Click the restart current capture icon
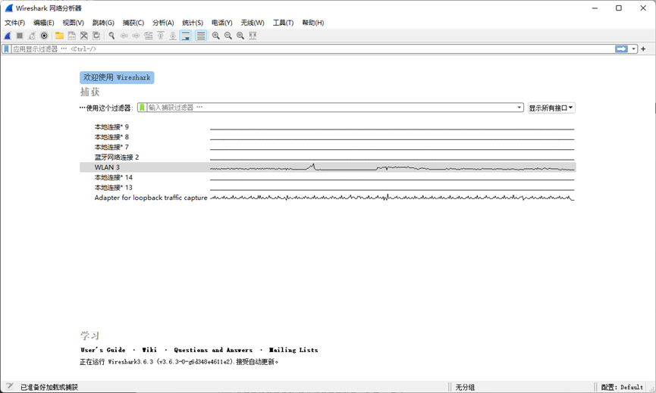 pos(32,36)
